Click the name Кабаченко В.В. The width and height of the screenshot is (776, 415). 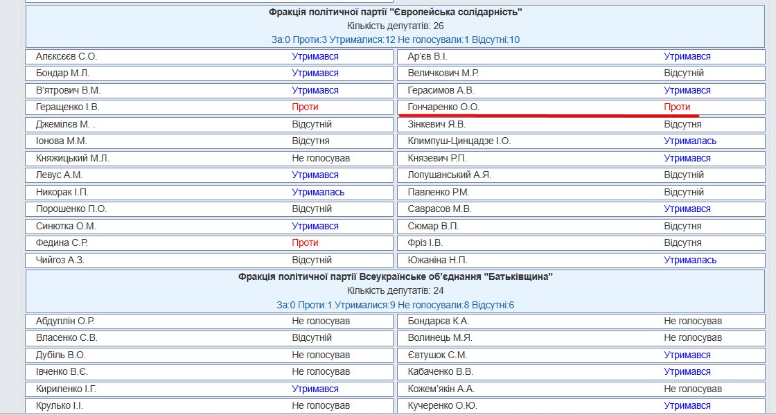click(441, 372)
